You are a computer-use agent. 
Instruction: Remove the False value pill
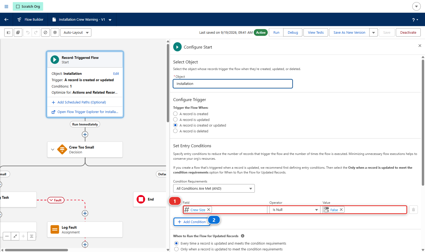point(341,210)
